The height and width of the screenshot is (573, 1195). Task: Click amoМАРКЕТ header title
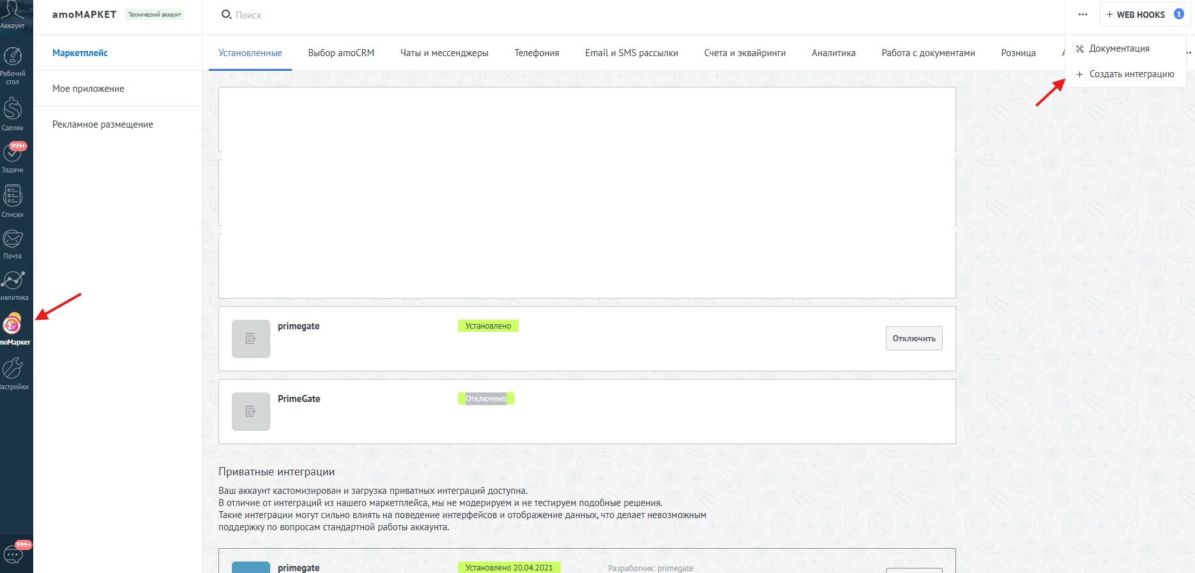coord(84,14)
